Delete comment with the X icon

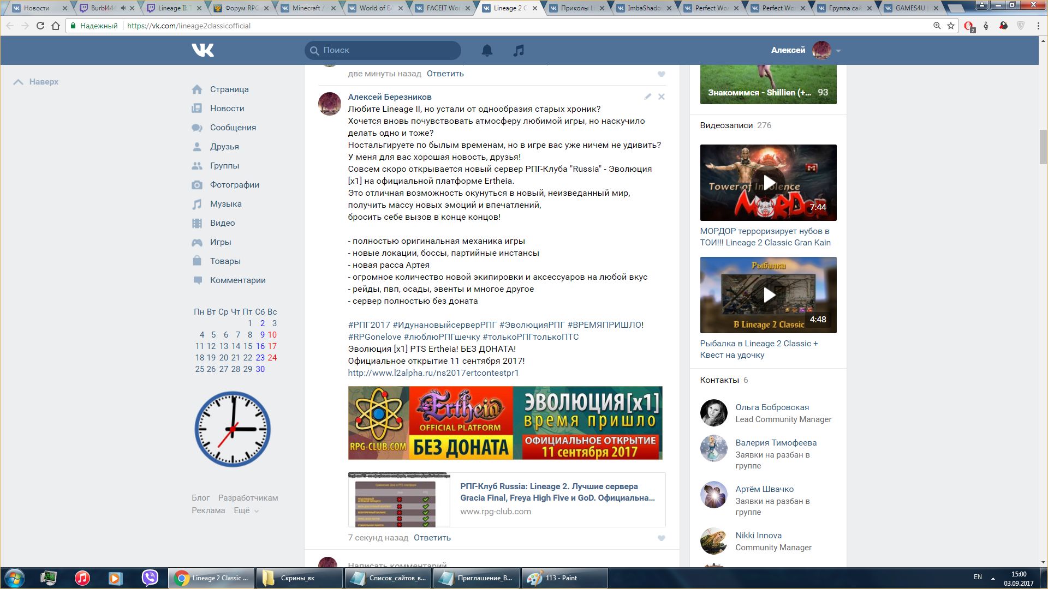pyautogui.click(x=661, y=97)
